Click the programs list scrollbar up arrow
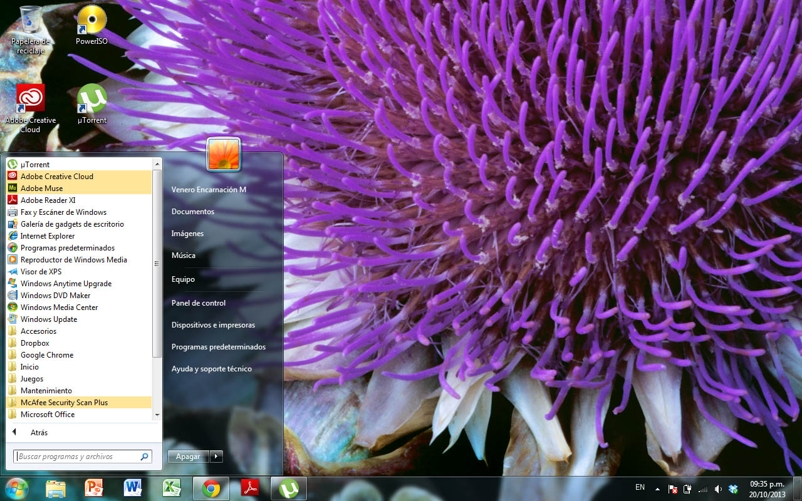The width and height of the screenshot is (802, 501). pyautogui.click(x=157, y=164)
